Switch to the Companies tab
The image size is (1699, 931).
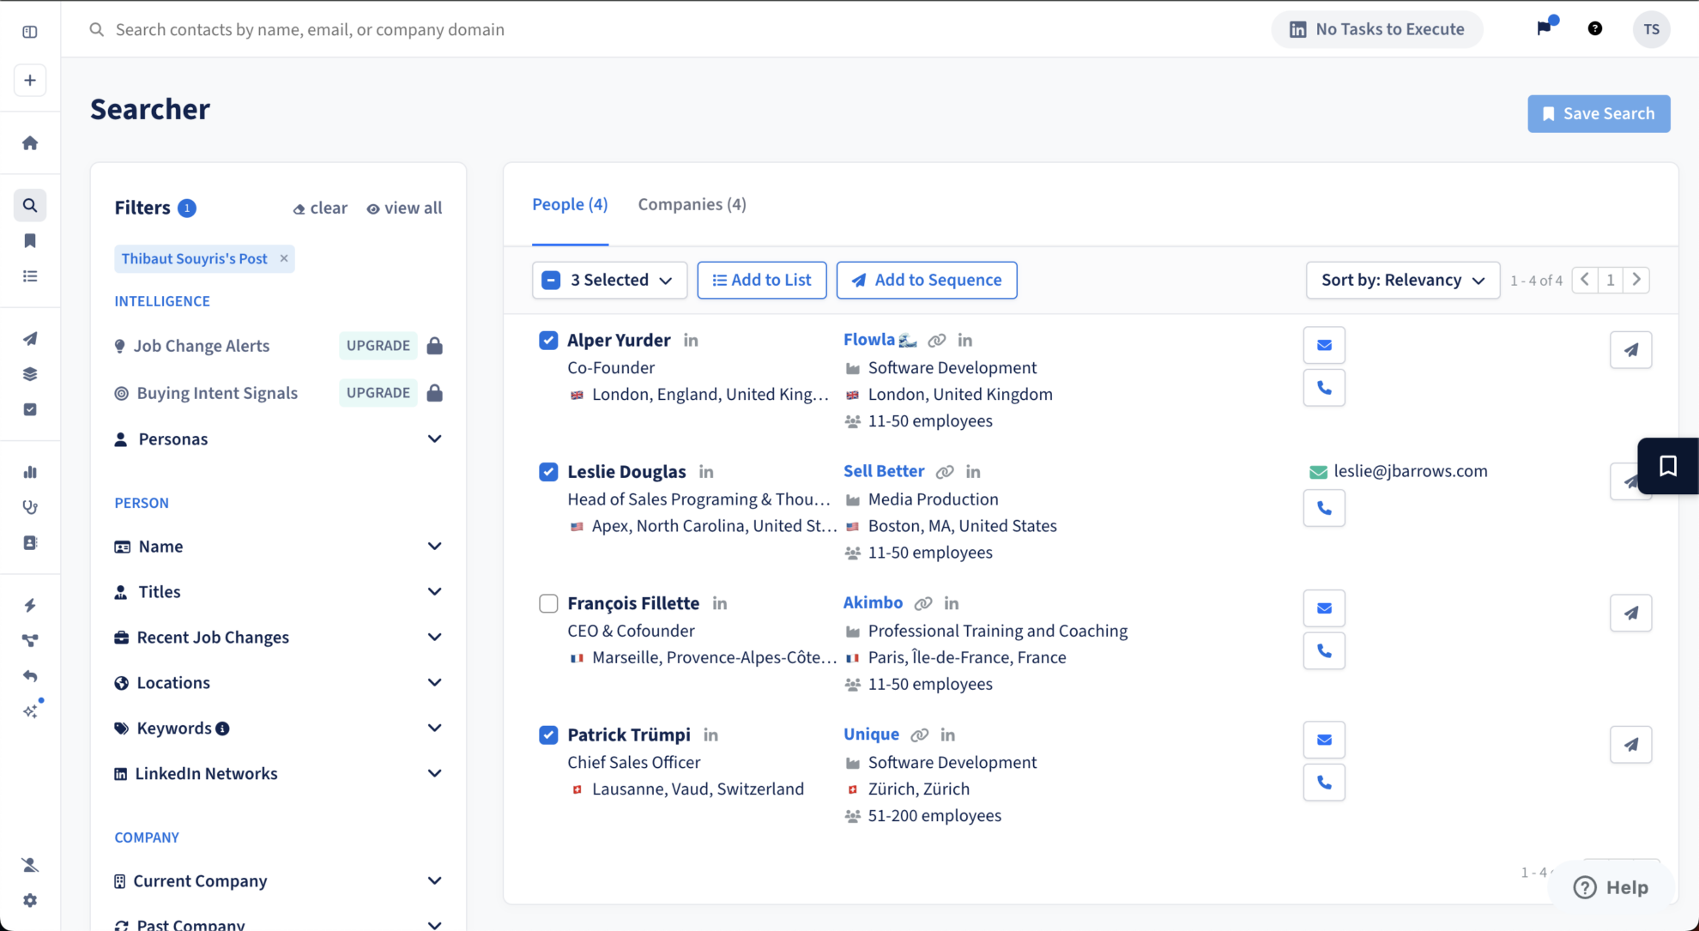692,204
